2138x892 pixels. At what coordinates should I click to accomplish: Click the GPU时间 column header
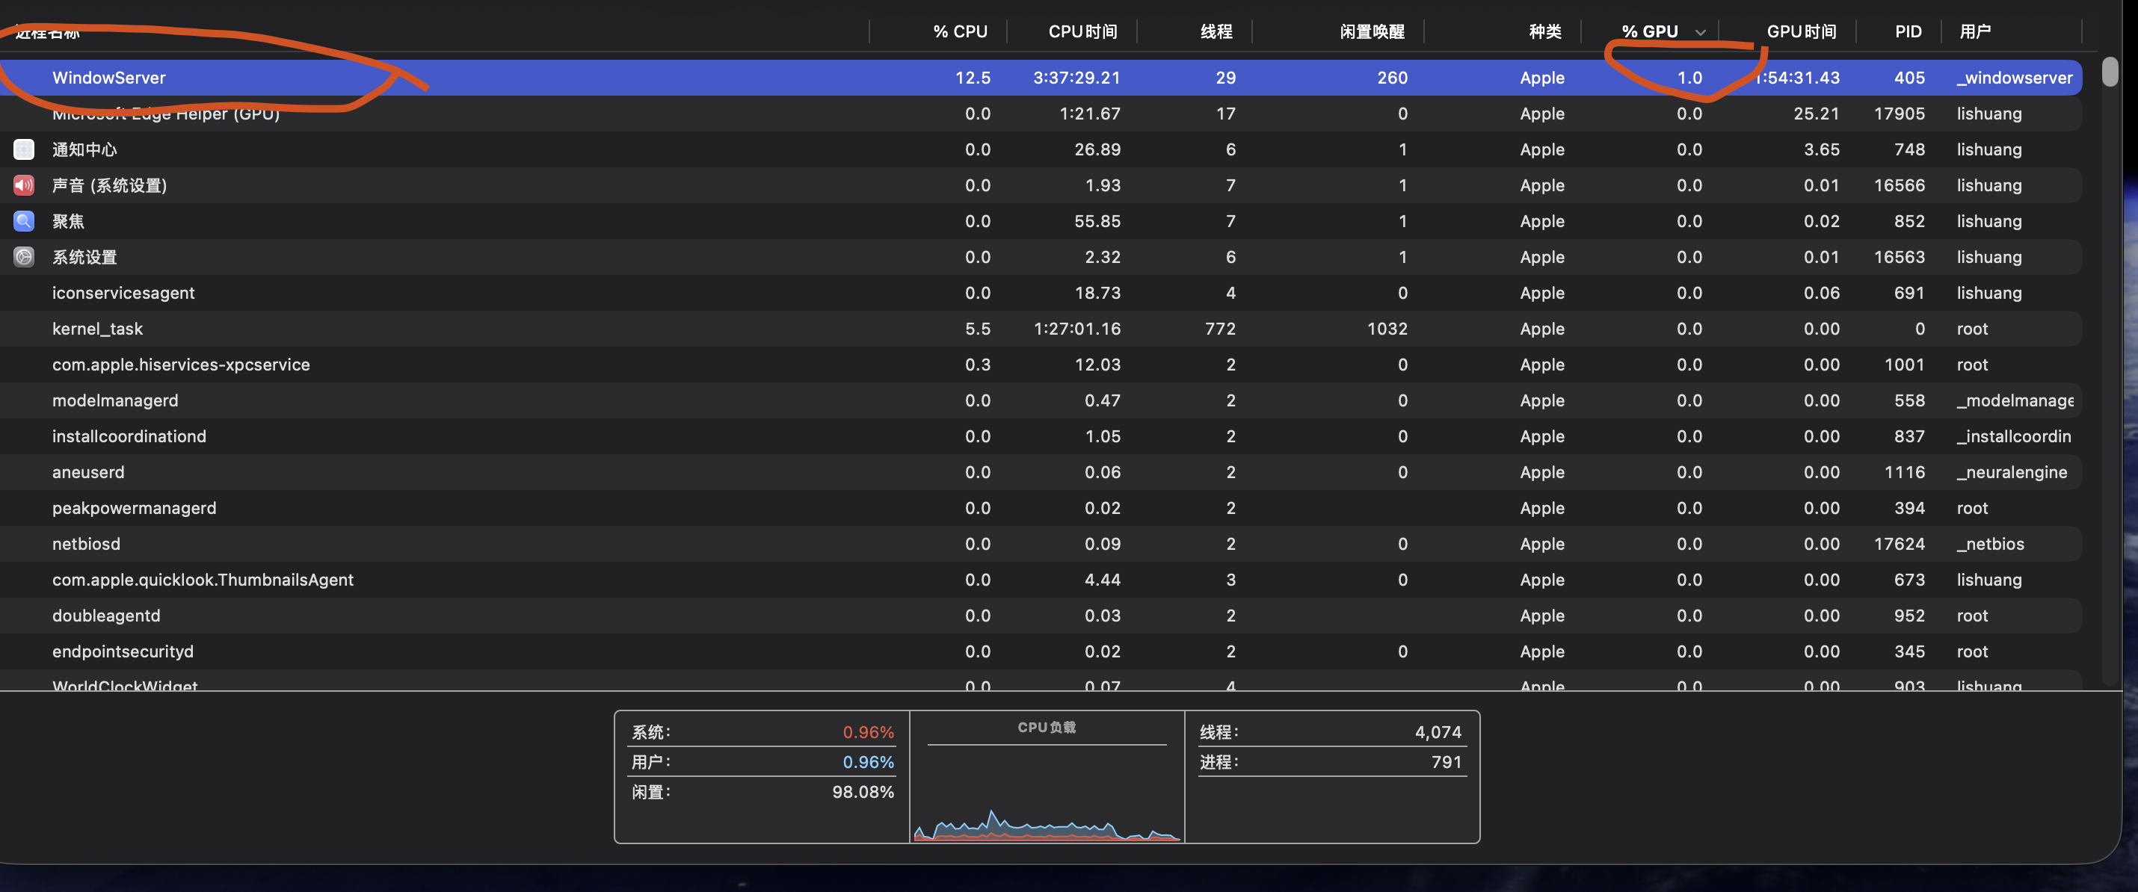[x=1800, y=31]
